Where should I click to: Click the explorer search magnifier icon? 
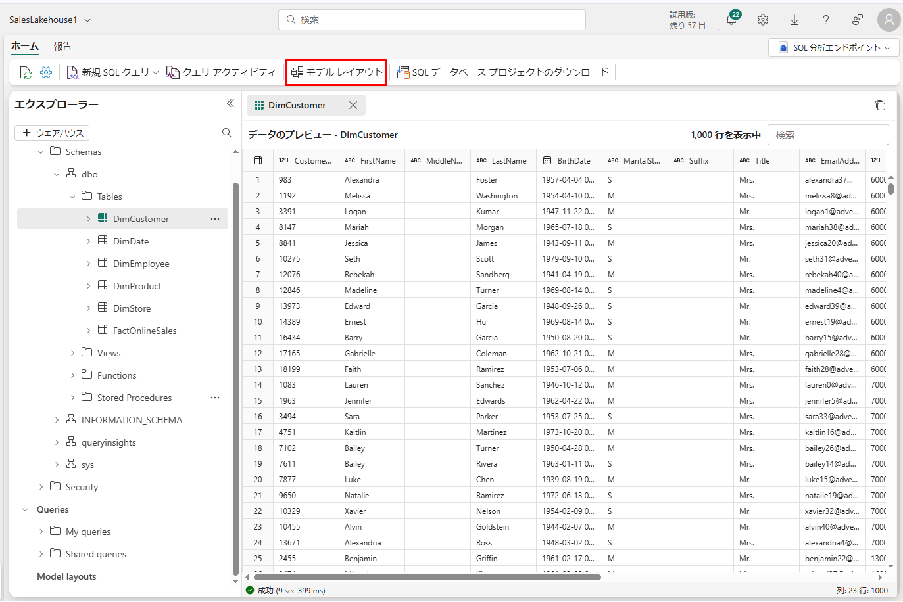point(227,133)
